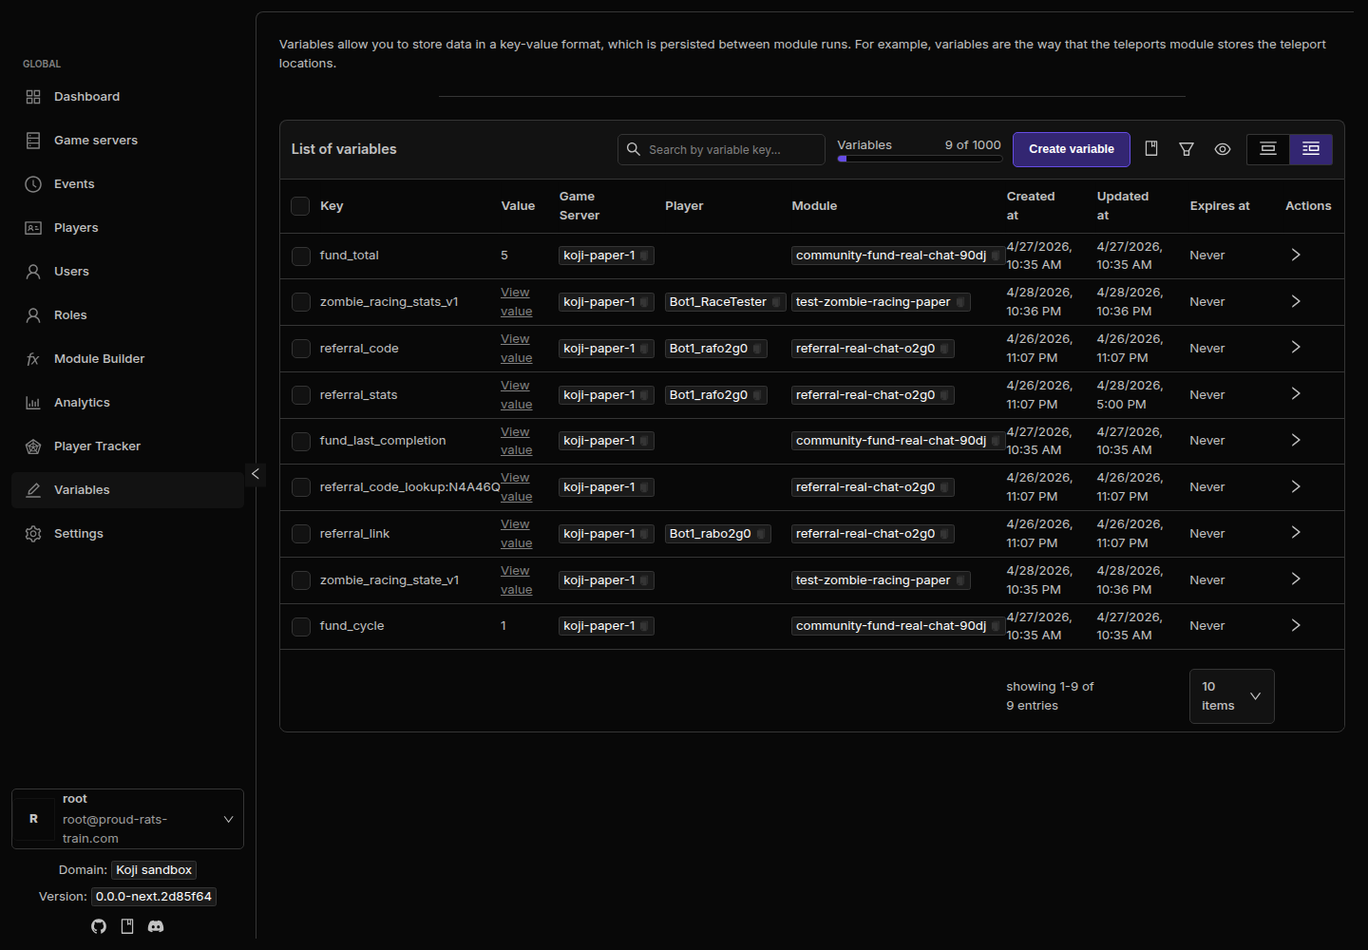Click the Variables pencil icon
This screenshot has width=1368, height=950.
(x=33, y=490)
